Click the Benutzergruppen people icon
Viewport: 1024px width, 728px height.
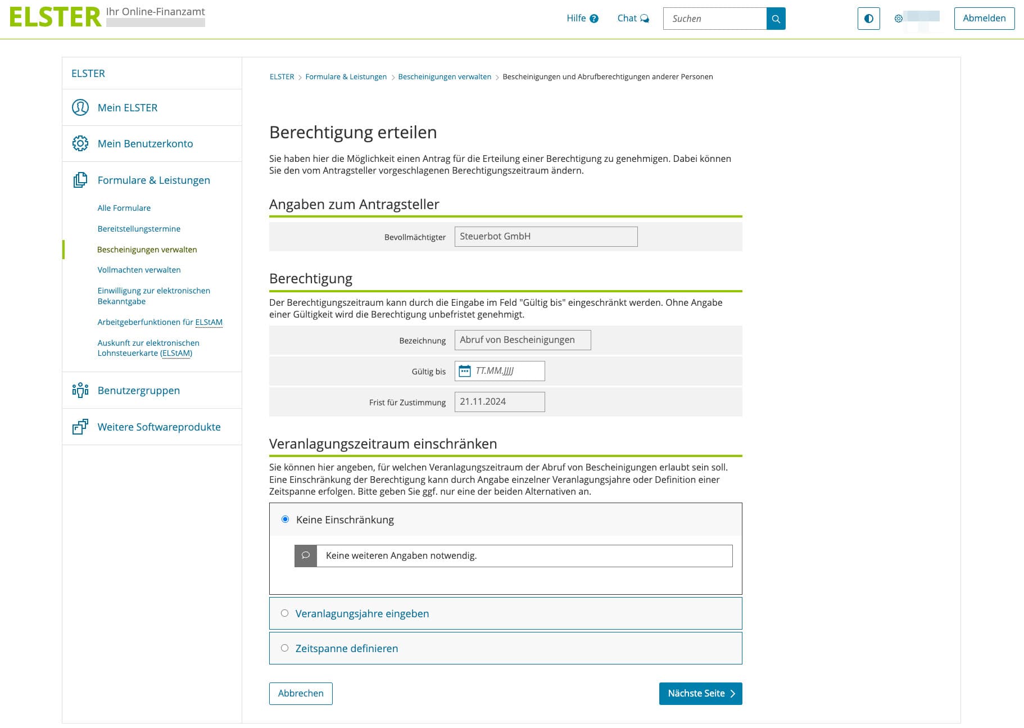tap(80, 390)
